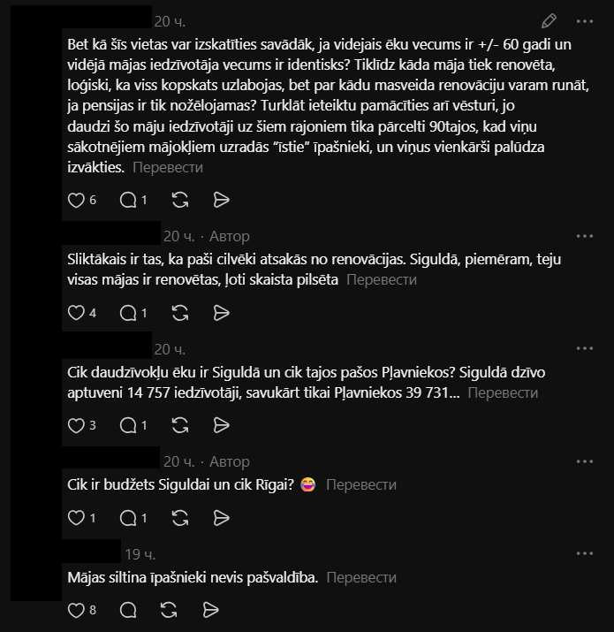Translate the Cik daudzdzīvokļu ēku comment
614x632 pixels.
[503, 392]
